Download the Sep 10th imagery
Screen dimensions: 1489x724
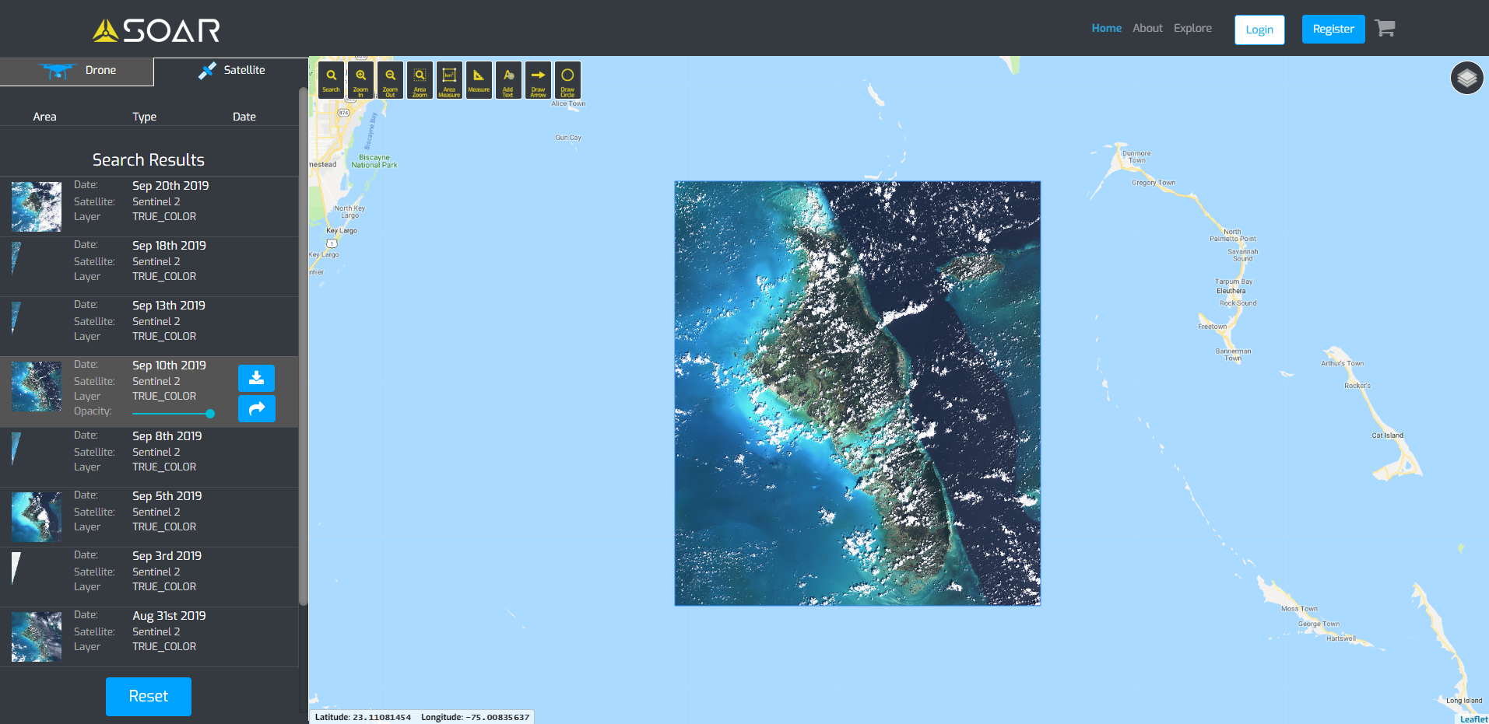coord(256,378)
